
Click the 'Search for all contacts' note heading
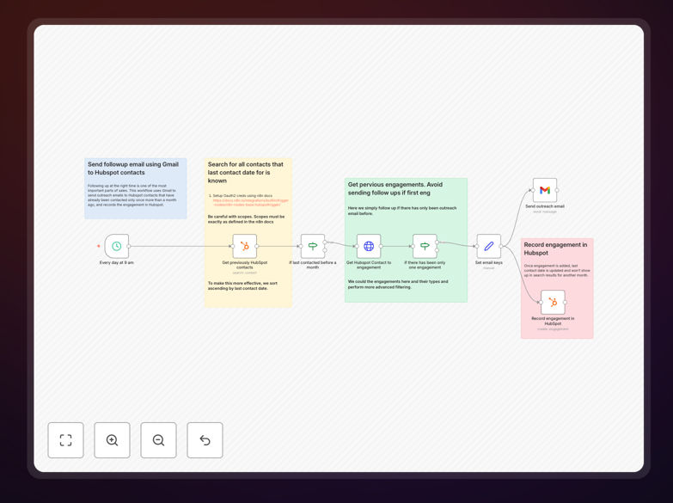click(246, 172)
